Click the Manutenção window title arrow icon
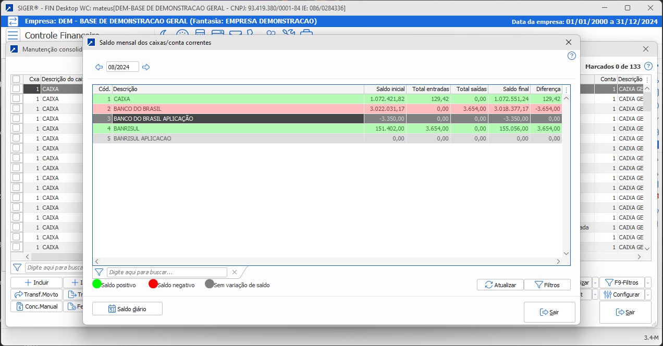 pos(14,49)
